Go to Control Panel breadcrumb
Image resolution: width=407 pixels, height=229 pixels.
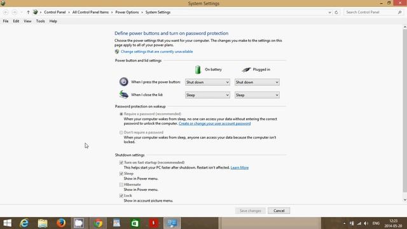pyautogui.click(x=55, y=12)
